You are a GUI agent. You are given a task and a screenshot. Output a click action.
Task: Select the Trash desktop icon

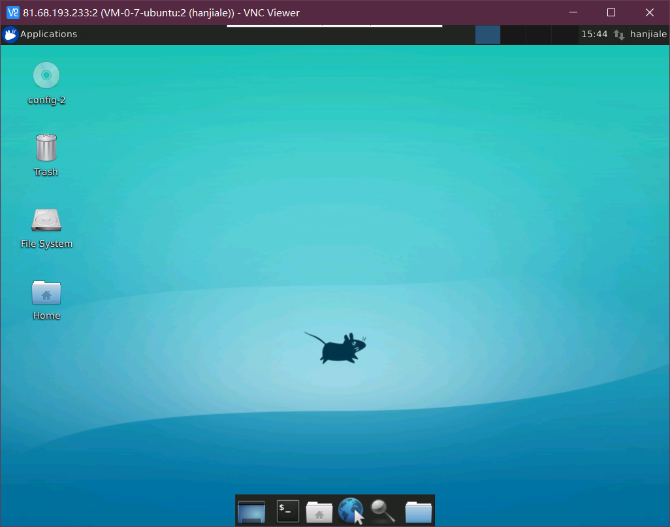click(46, 148)
